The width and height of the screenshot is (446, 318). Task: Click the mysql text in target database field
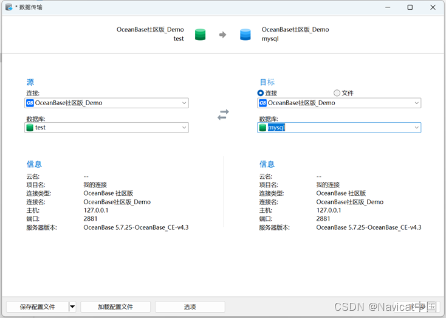[276, 127]
